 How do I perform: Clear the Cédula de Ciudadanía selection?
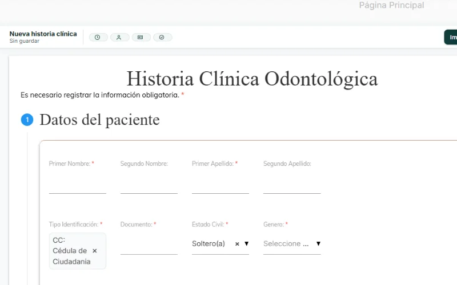(94, 251)
